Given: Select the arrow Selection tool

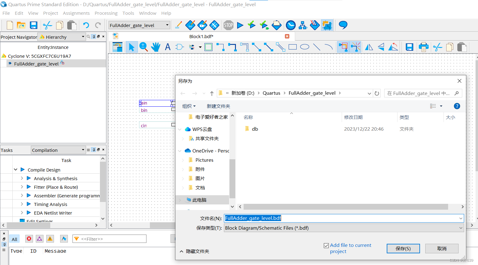Looking at the screenshot, I should coord(132,47).
